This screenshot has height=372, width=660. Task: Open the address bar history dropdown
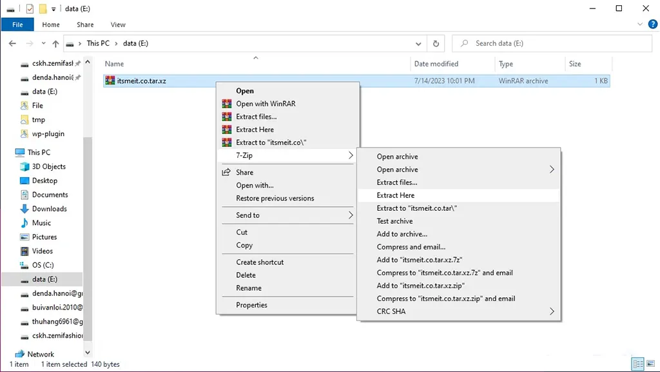pyautogui.click(x=419, y=44)
